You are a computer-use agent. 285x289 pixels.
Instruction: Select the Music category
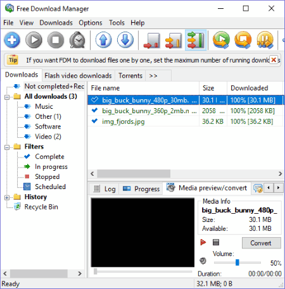44,106
